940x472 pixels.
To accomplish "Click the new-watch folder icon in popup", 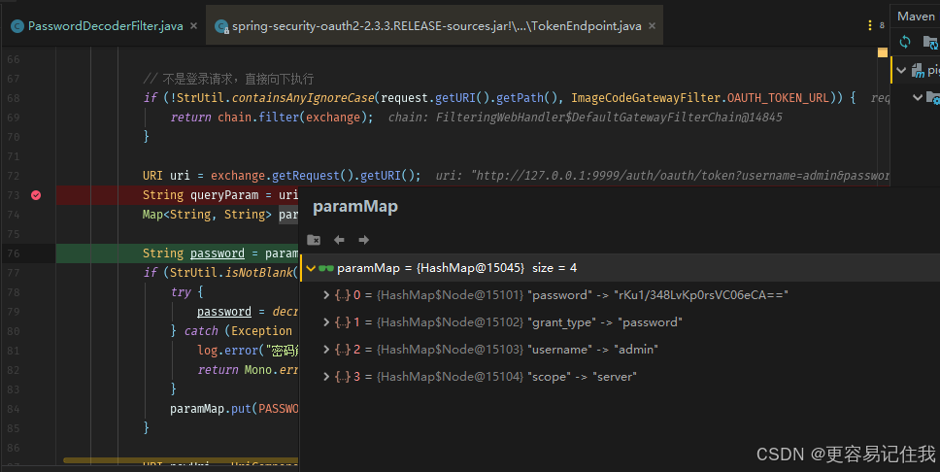I will pyautogui.click(x=314, y=240).
